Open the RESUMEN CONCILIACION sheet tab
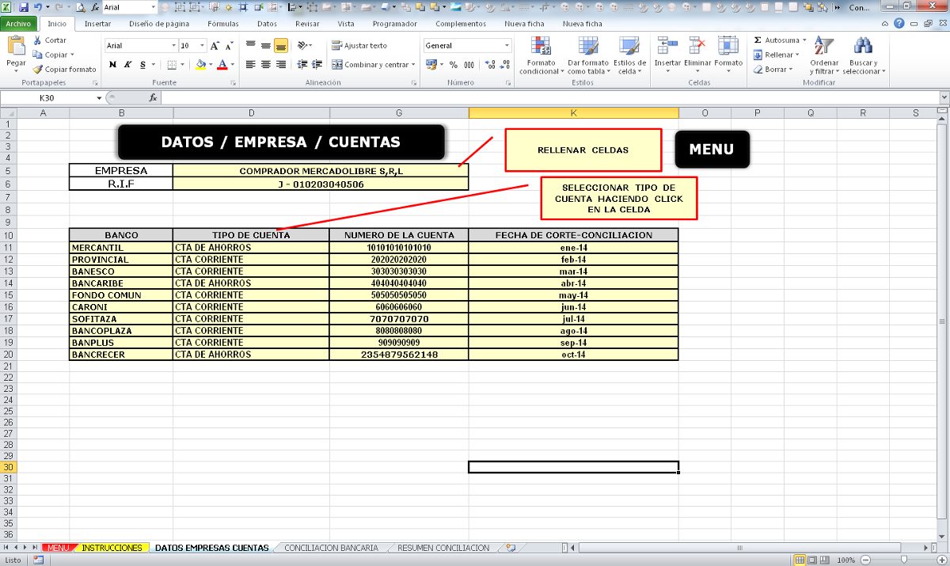Viewport: 950px width, 566px height. tap(443, 548)
